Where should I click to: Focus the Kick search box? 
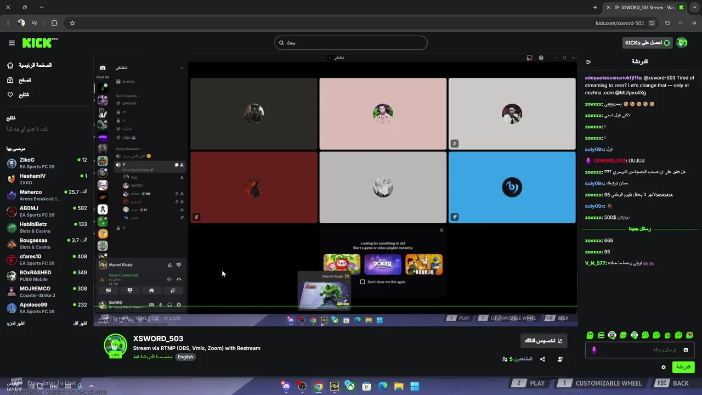tap(351, 43)
